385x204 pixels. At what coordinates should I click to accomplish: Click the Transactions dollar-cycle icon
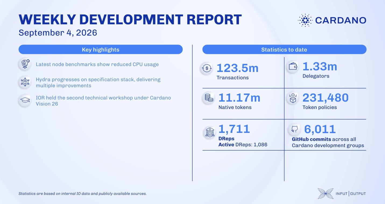207,68
